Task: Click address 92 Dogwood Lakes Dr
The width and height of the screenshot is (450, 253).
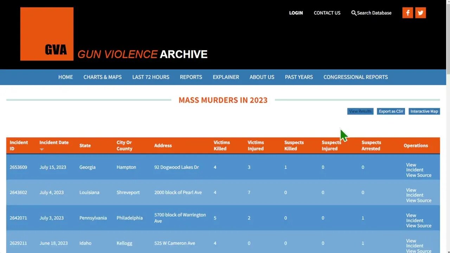Action: [176, 167]
